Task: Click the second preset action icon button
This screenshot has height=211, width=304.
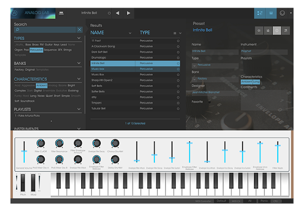Action: 268,30
